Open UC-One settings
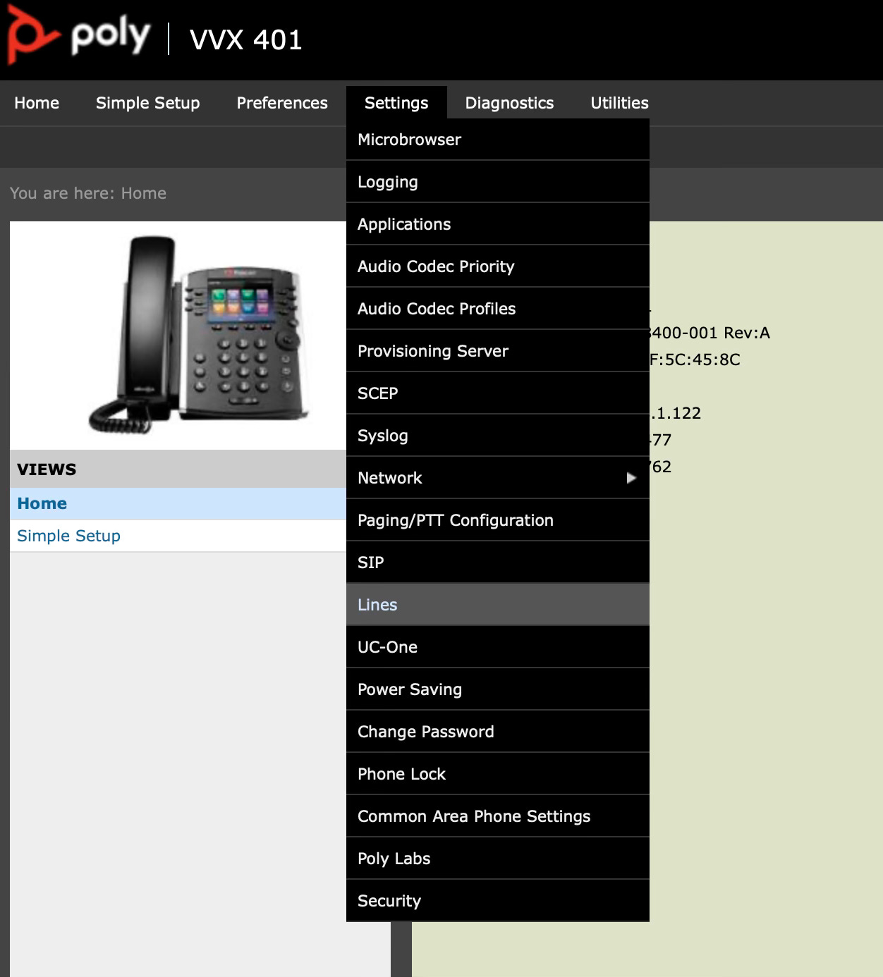The width and height of the screenshot is (883, 977). pos(388,646)
